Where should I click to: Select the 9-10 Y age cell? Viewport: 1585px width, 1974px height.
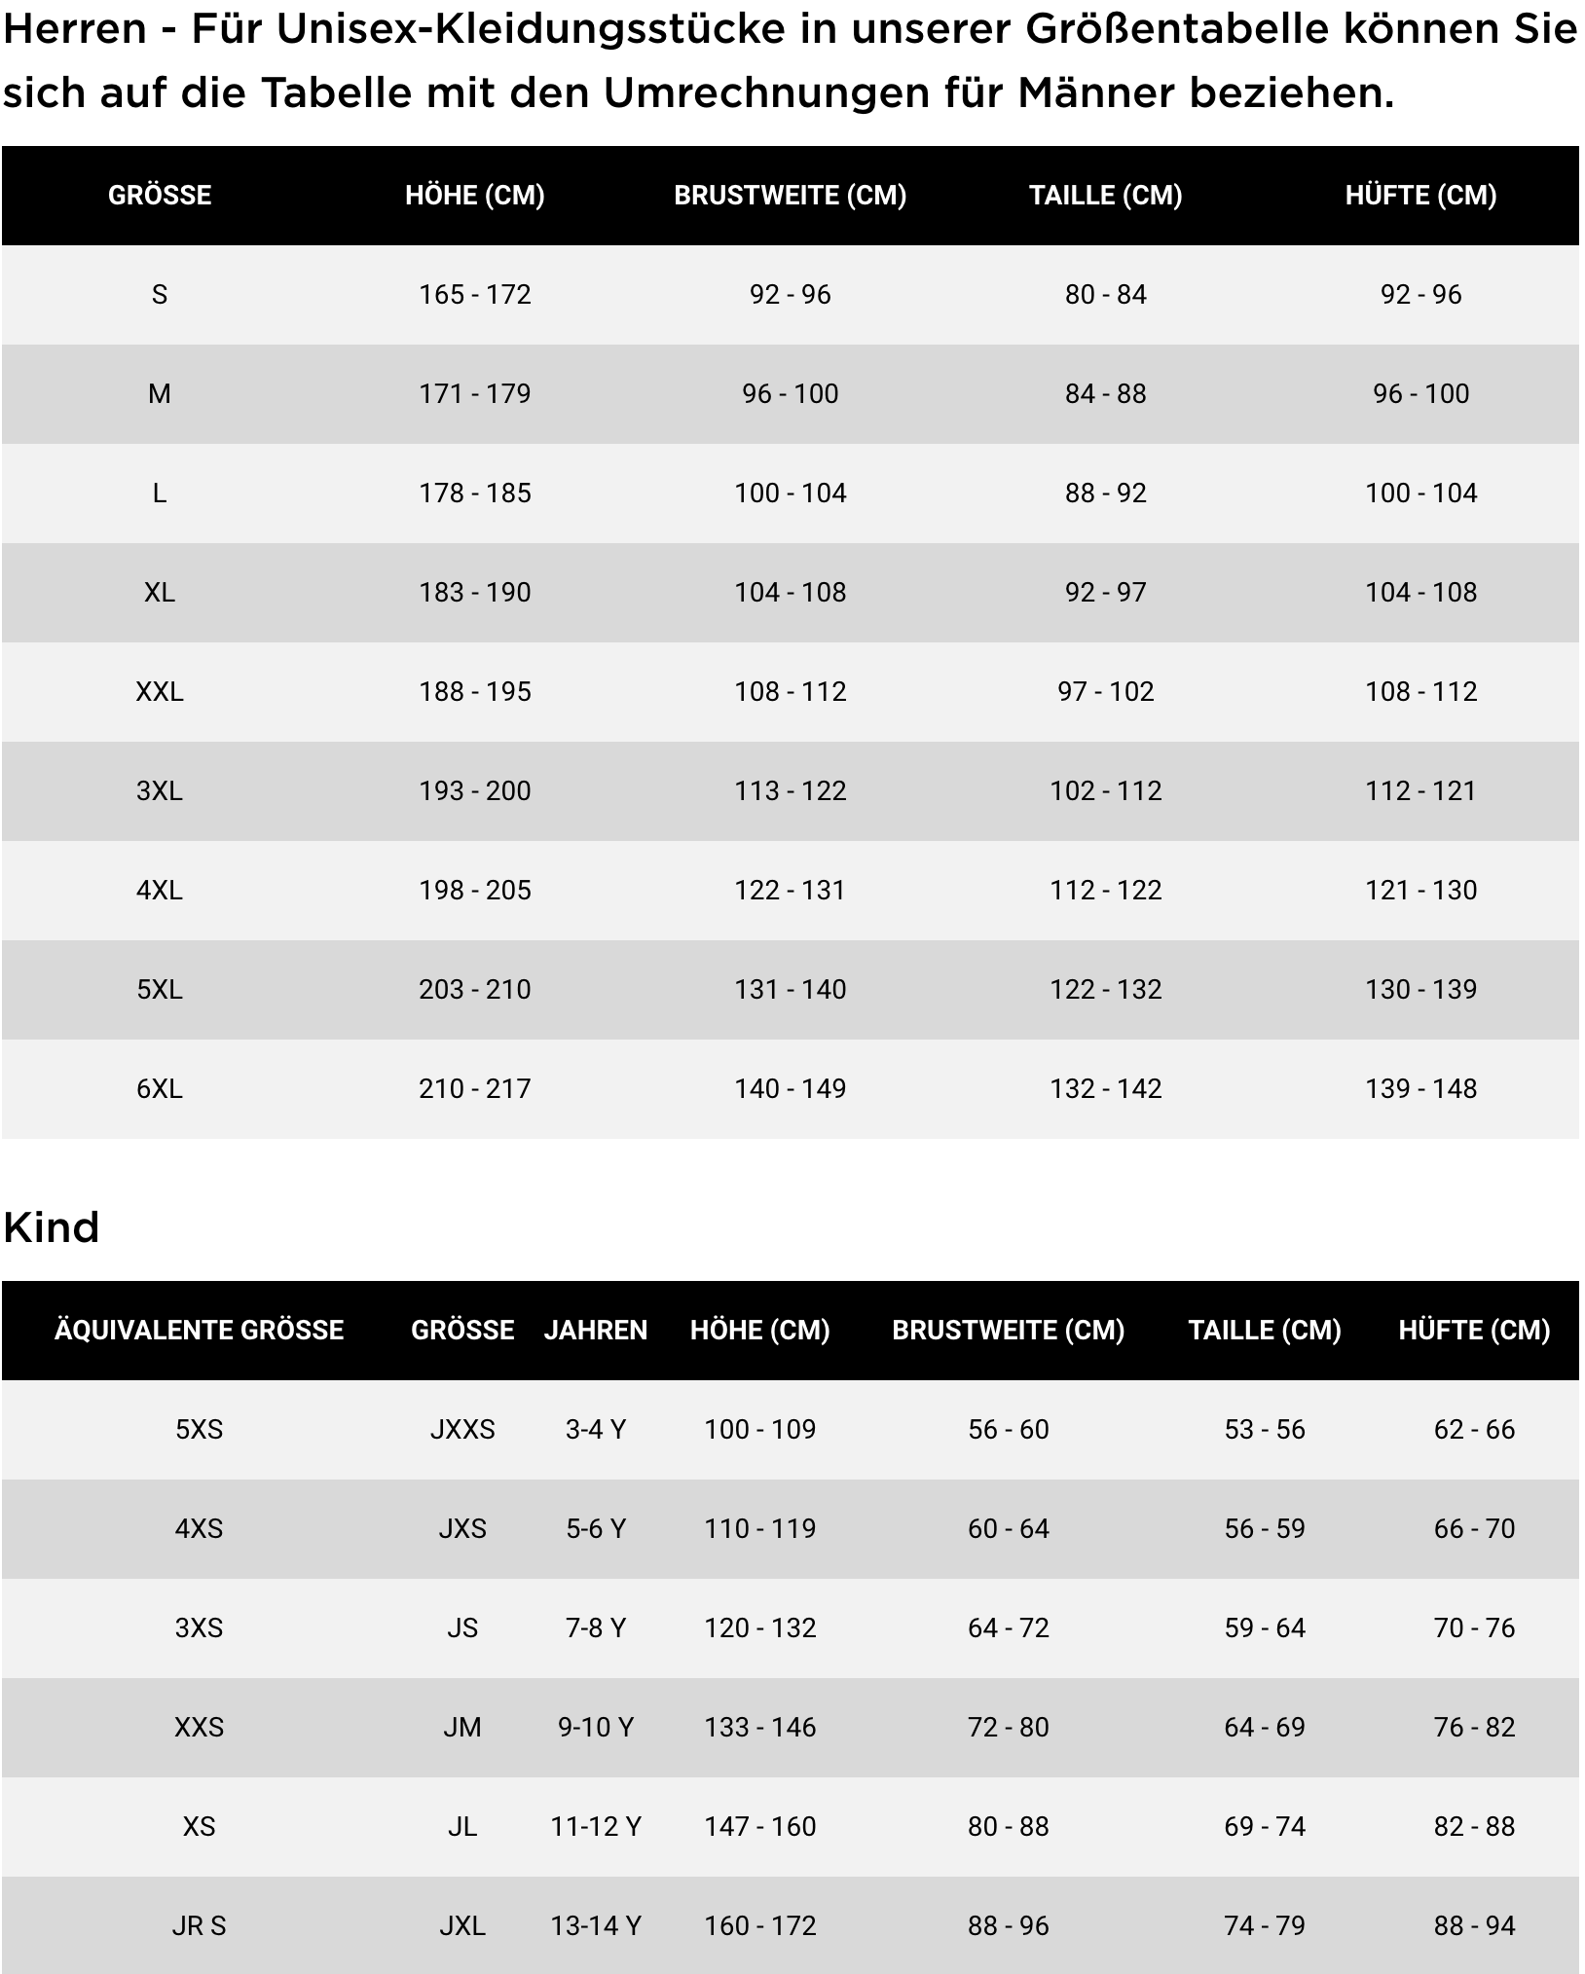click(595, 1728)
